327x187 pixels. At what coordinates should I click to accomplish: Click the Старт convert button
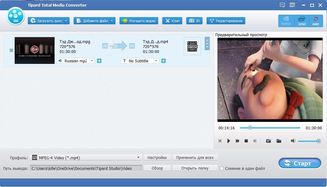coord(300,163)
